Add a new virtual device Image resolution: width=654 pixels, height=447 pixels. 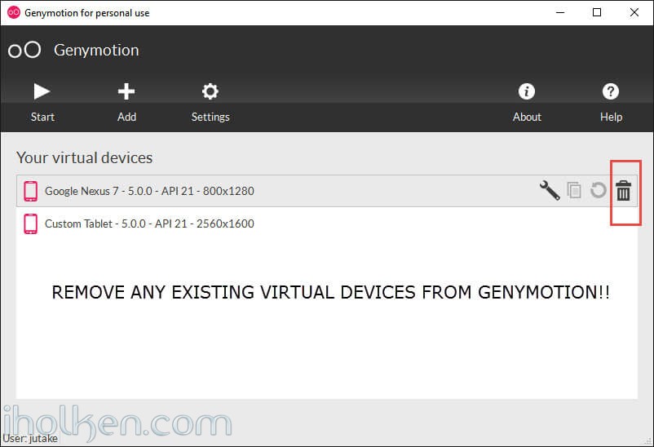126,102
